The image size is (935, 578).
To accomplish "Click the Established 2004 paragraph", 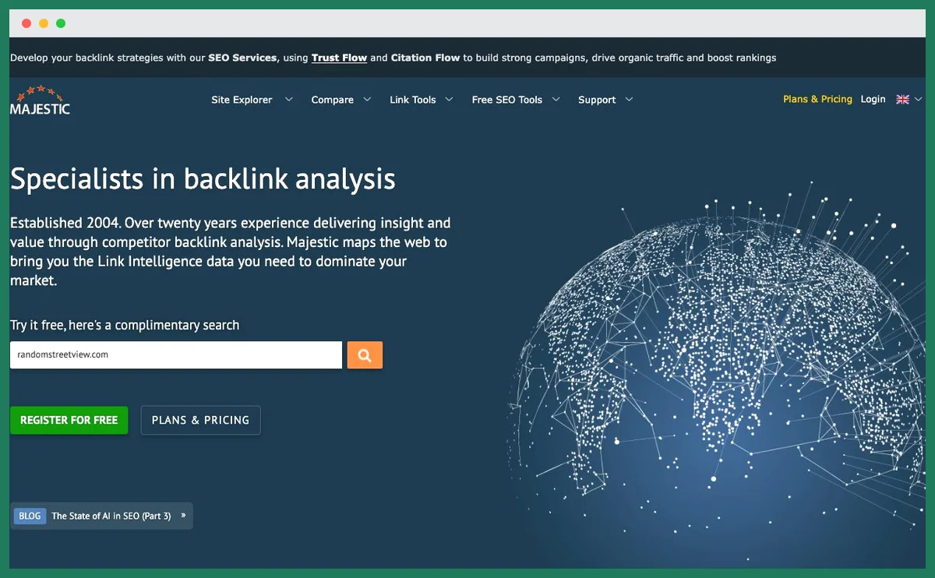I will pos(231,252).
